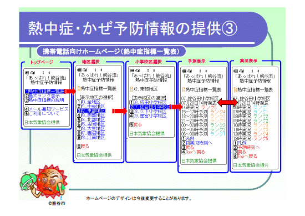Click 日本気象協会提供 credit on top page phone
The width and height of the screenshot is (305, 216).
coord(42,123)
